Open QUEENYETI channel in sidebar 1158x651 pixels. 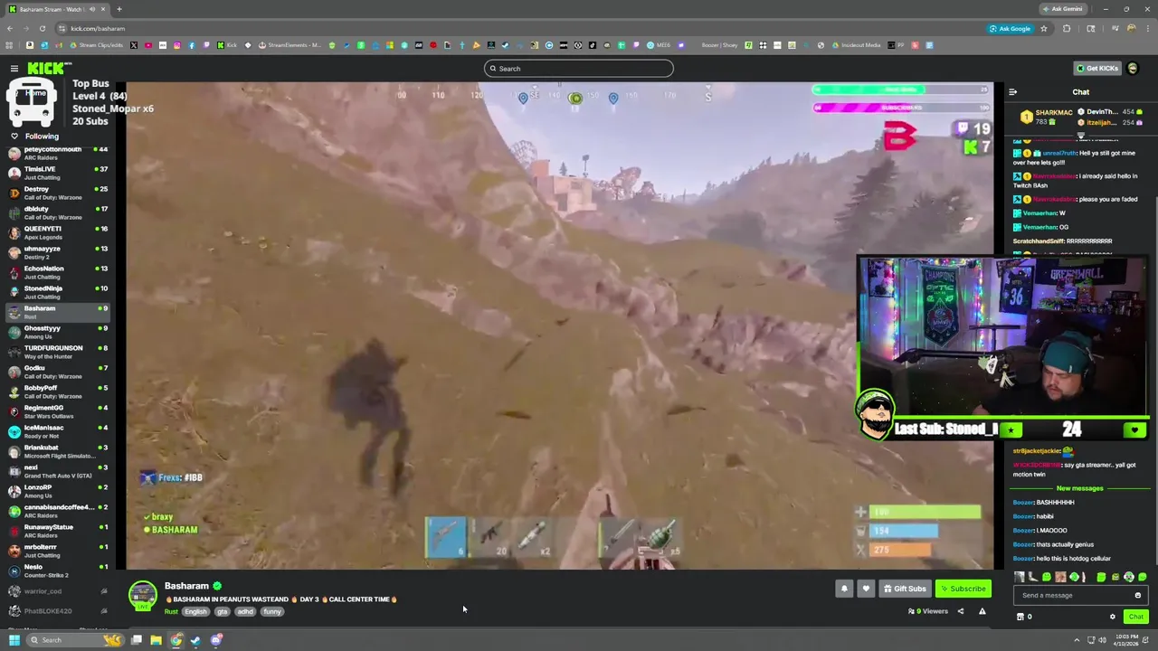(x=56, y=232)
